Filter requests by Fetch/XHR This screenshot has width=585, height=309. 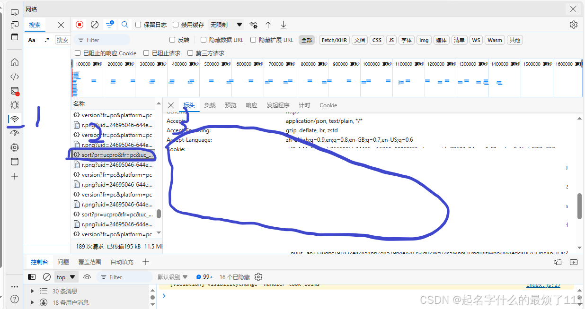coord(334,40)
